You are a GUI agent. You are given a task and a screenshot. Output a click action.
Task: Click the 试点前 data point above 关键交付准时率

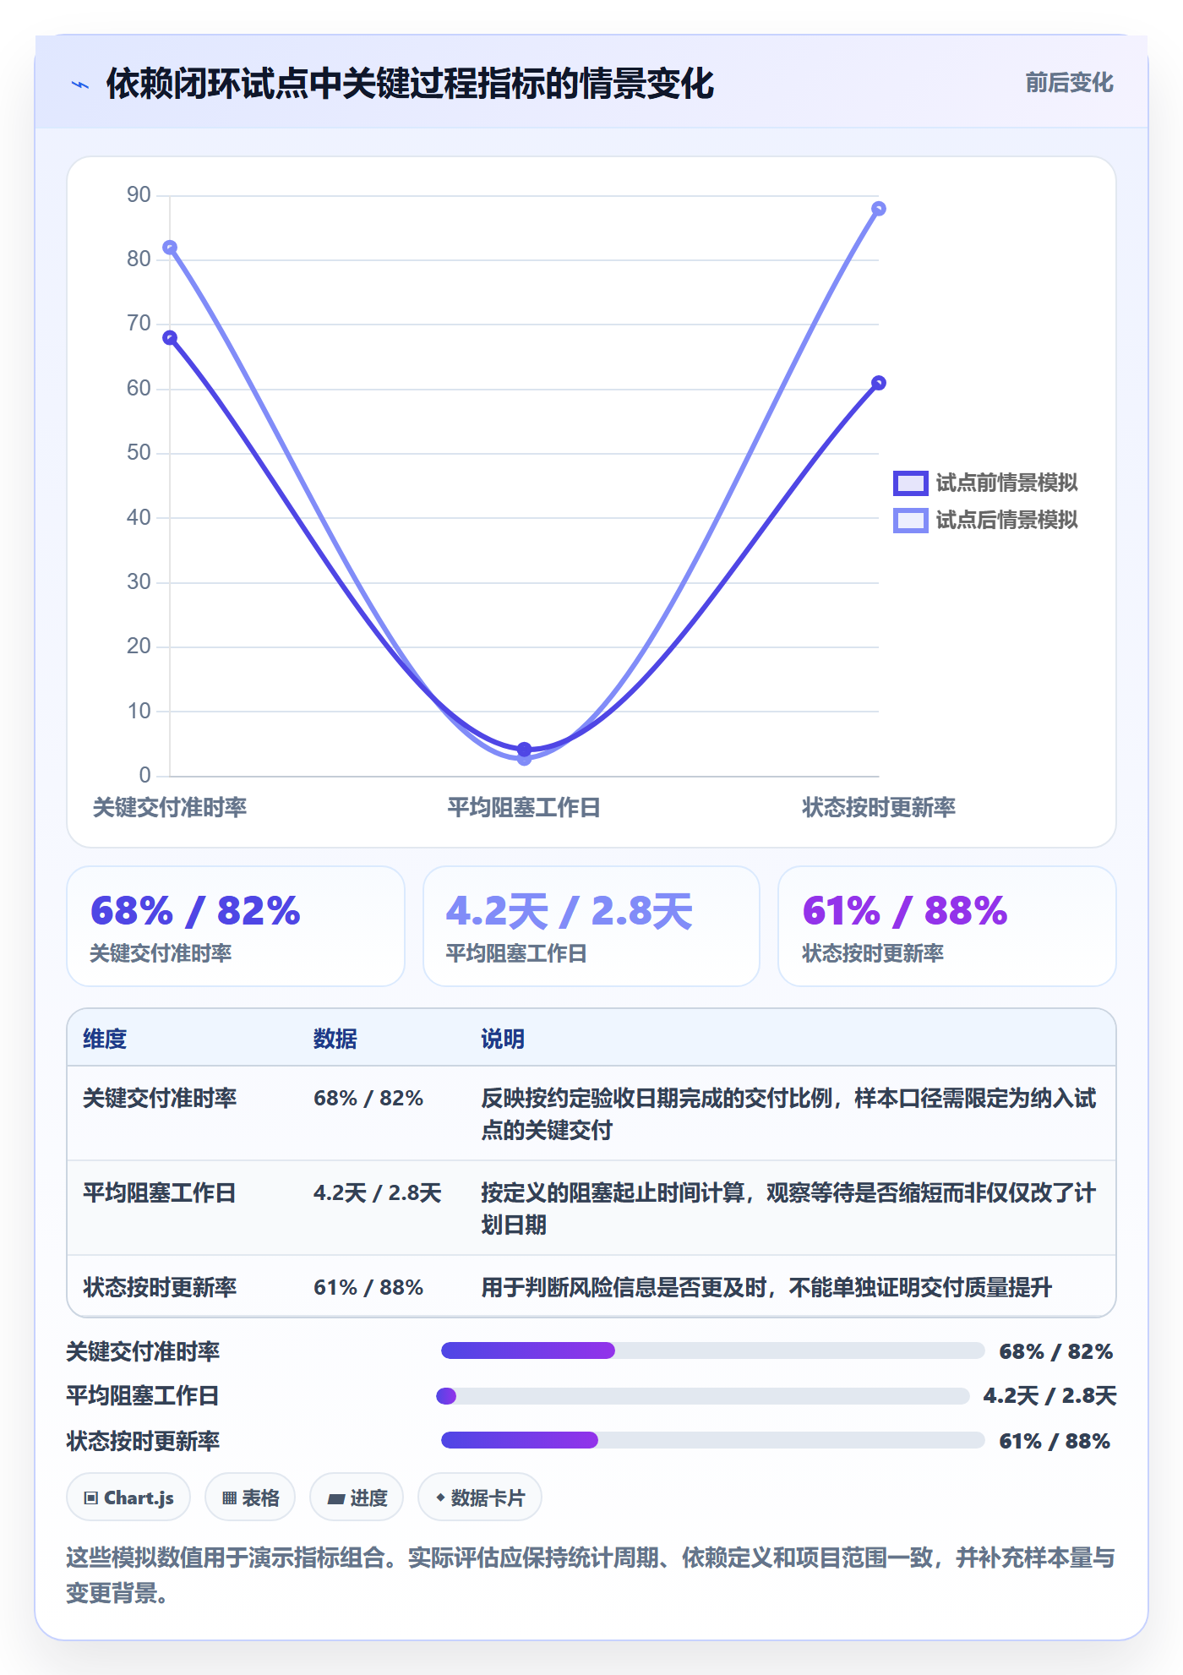[170, 338]
